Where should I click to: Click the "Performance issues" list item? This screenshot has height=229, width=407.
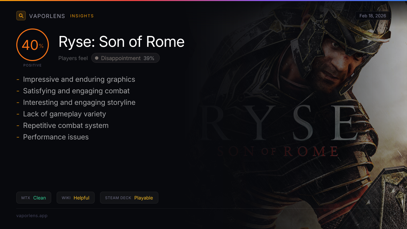[x=56, y=137]
